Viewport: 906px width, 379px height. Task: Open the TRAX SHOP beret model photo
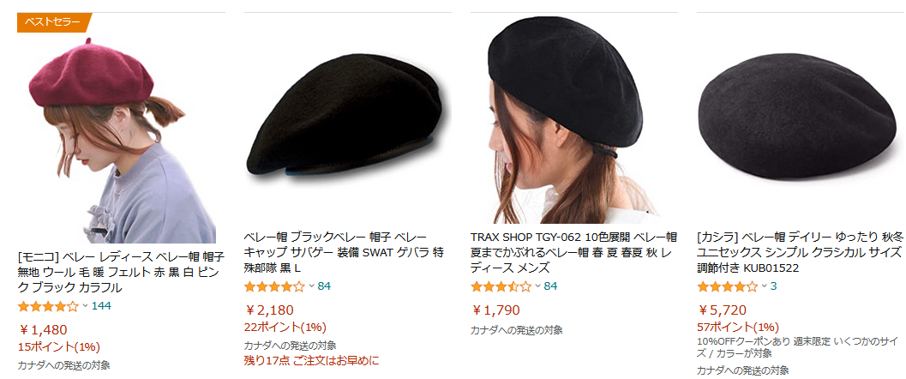click(x=574, y=119)
